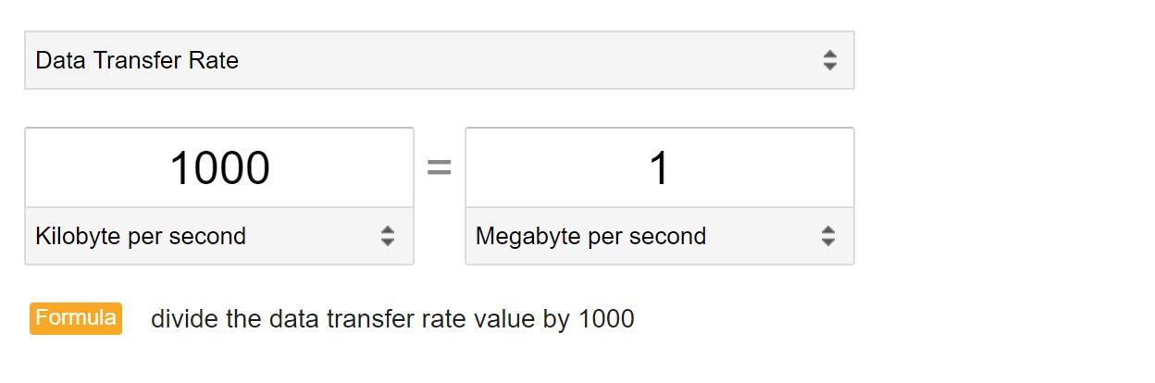Click the last zero in the 1000 input
Screen dimensions: 1155x383
256,168
